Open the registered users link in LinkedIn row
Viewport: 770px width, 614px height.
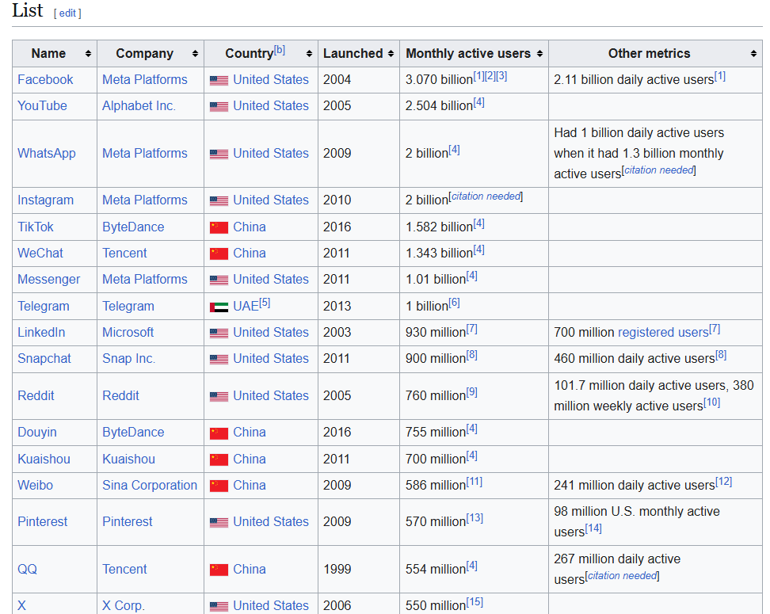(662, 333)
